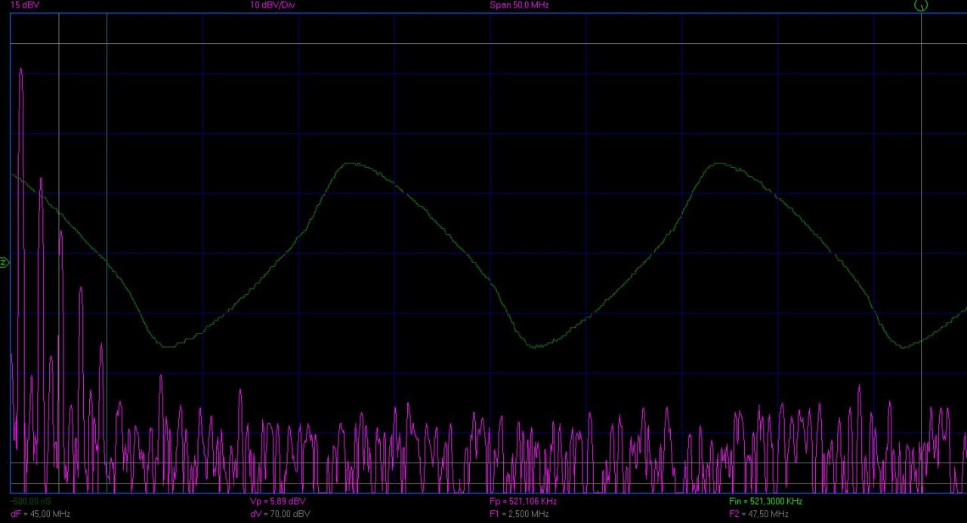967x523 pixels.
Task: Click the tallest magenta FFT peak
Action: [x=20, y=70]
